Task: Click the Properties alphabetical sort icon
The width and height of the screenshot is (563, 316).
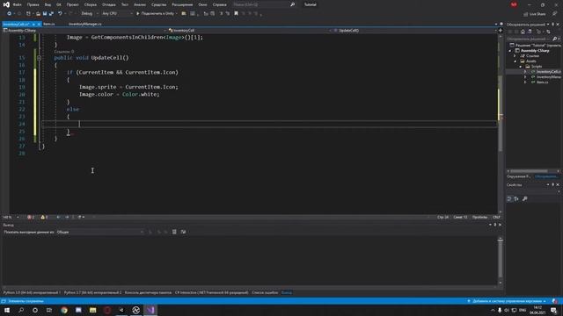Action: click(516, 198)
